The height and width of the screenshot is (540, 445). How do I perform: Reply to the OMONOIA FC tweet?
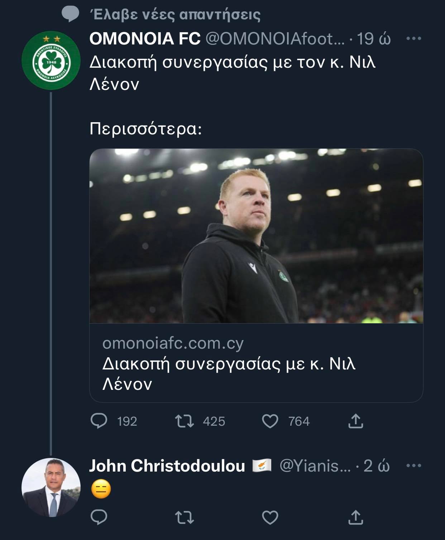coord(99,421)
